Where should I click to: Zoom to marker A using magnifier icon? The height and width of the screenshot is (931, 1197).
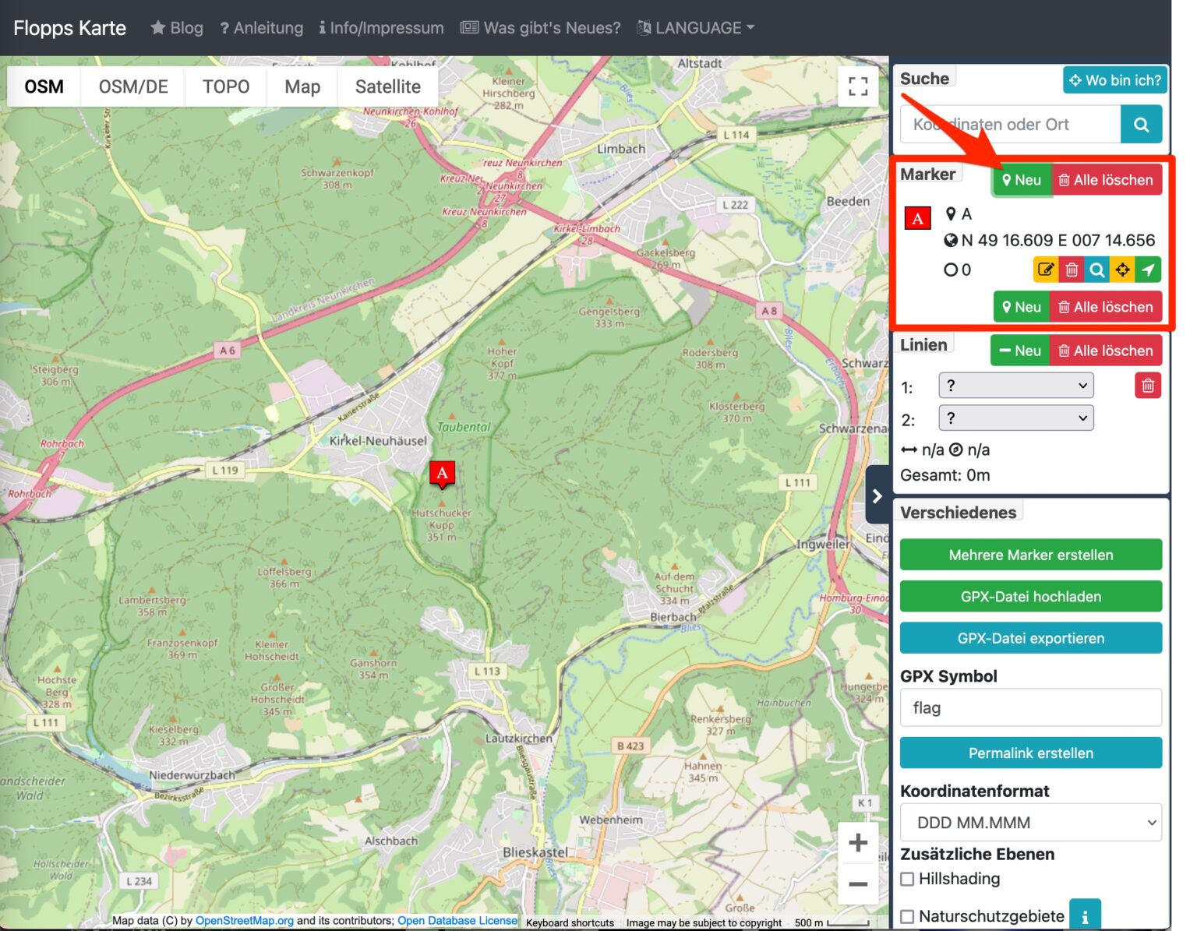pyautogui.click(x=1097, y=270)
